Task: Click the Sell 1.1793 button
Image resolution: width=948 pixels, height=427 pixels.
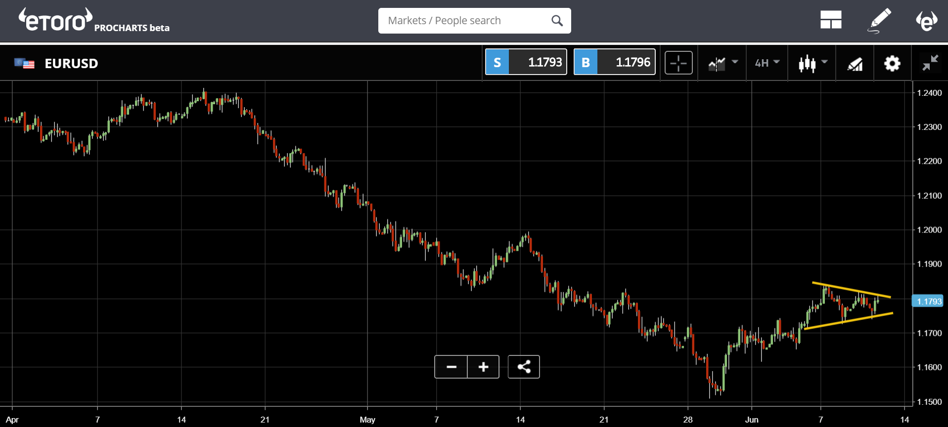Action: [526, 62]
